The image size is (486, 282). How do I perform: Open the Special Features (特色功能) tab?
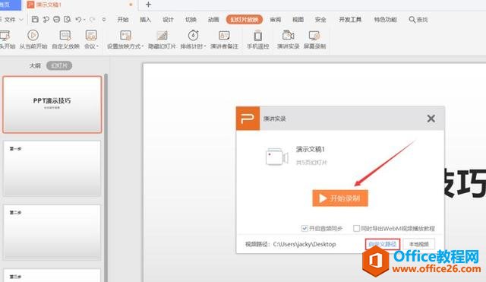pos(385,20)
